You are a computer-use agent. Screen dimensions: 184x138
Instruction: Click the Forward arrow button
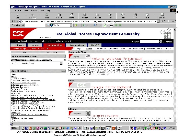pyautogui.click(x=32, y=16)
